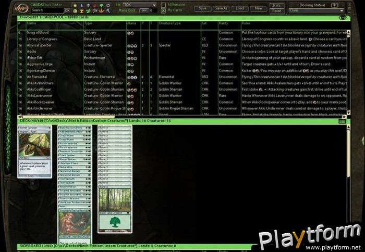Click the New deck button
Screen dimensions: 365x252
259,8
